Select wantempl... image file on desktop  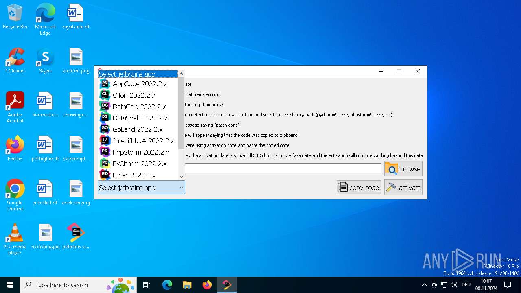point(76,149)
